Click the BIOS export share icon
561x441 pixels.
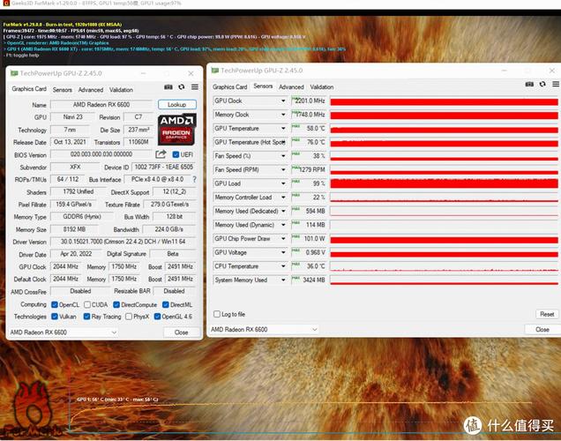point(161,154)
